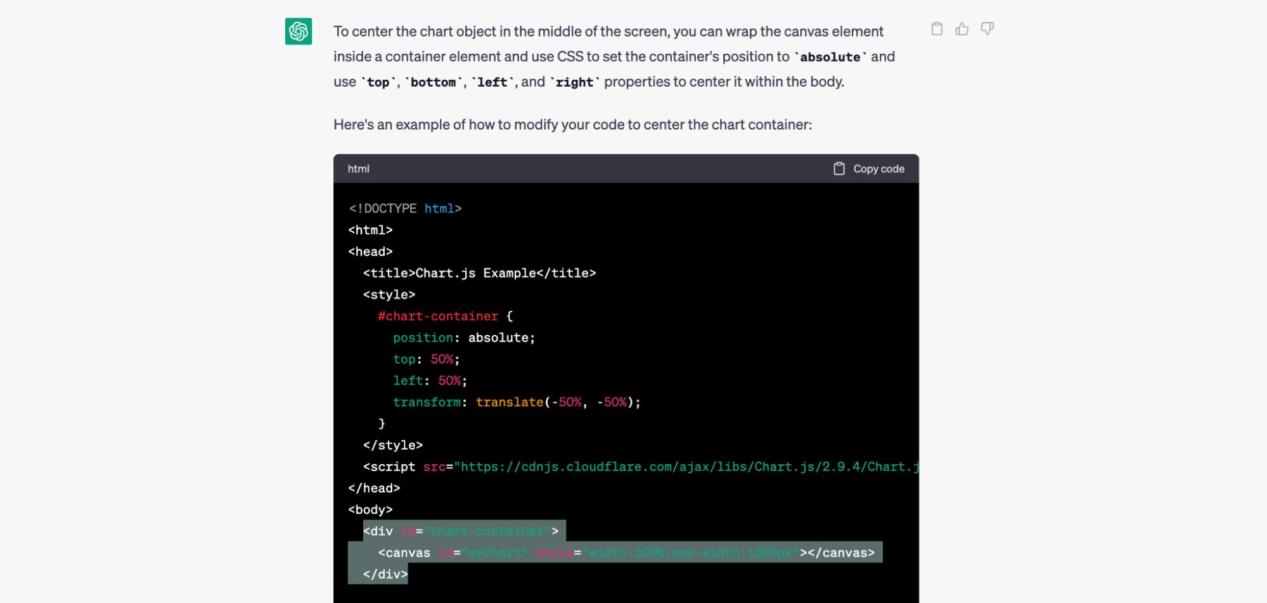Click the #chart-container CSS selector
Image resolution: width=1267 pixels, height=603 pixels.
(x=438, y=316)
